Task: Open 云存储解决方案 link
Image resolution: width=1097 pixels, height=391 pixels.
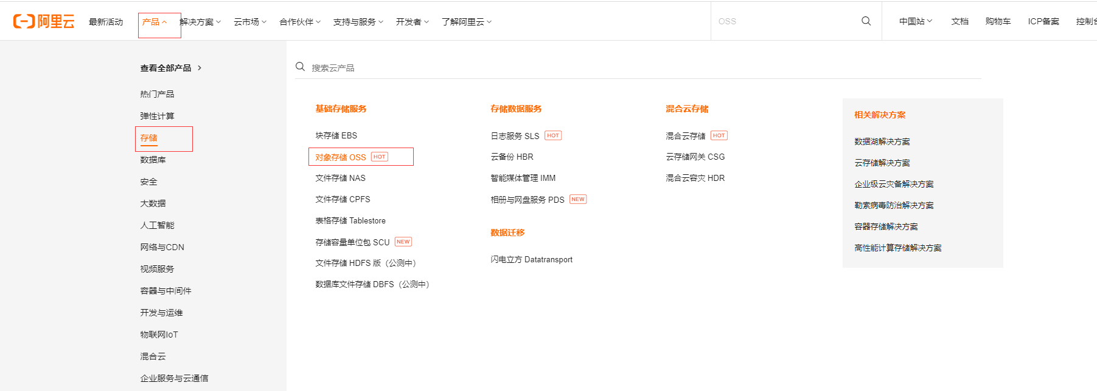Action: click(882, 163)
